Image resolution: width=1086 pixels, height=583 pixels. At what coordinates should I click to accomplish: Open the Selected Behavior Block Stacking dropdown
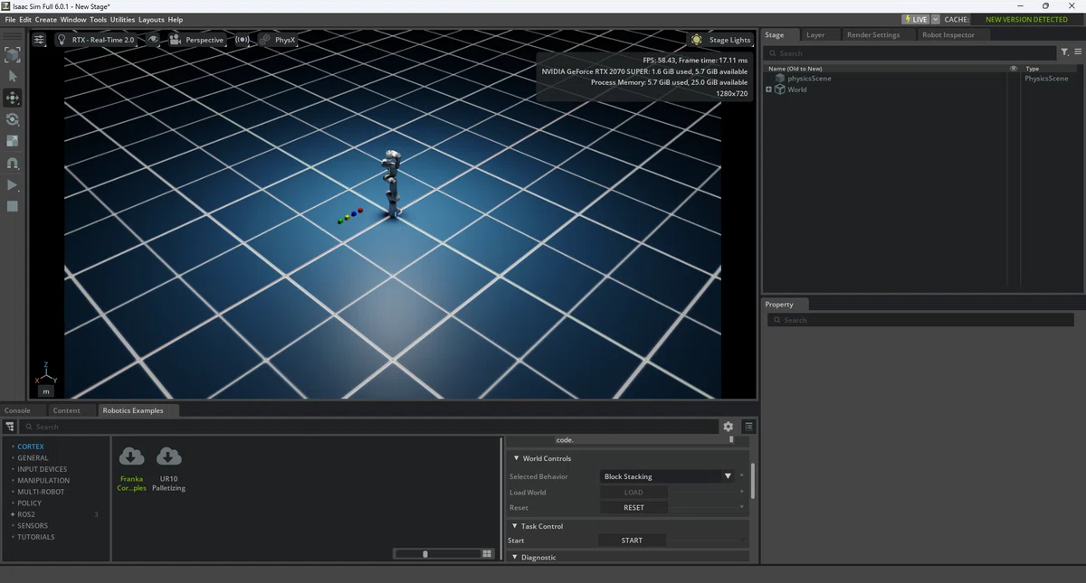pos(668,476)
